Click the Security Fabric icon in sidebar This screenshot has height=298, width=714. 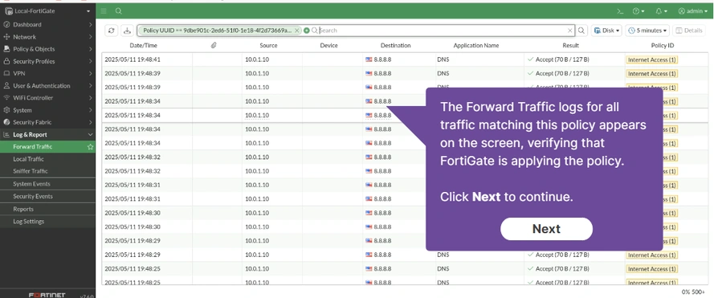6,122
